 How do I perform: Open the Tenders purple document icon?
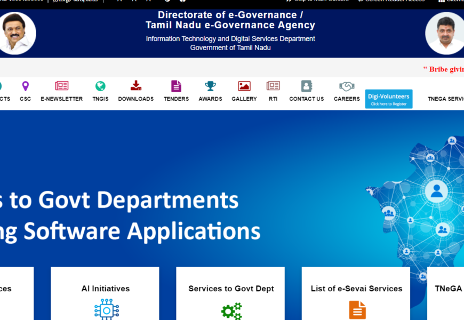click(x=176, y=86)
